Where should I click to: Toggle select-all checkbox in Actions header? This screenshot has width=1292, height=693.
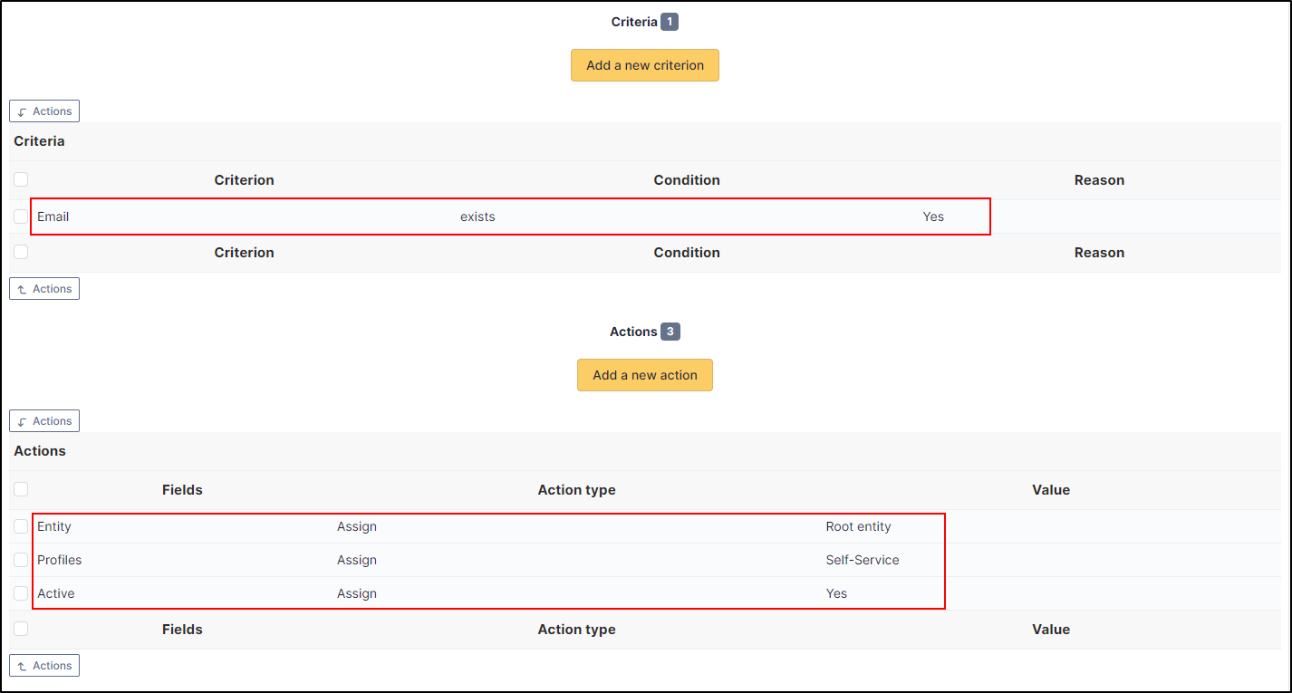click(x=21, y=489)
